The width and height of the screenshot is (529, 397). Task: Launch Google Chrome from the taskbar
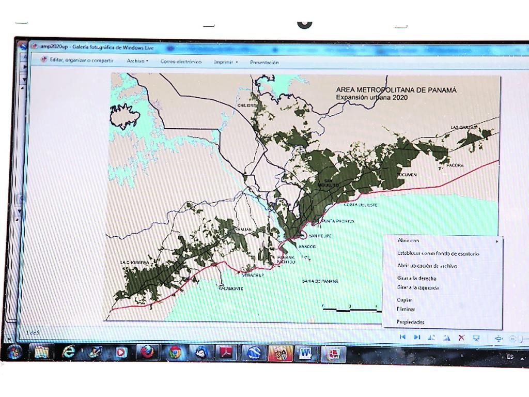coord(175,353)
